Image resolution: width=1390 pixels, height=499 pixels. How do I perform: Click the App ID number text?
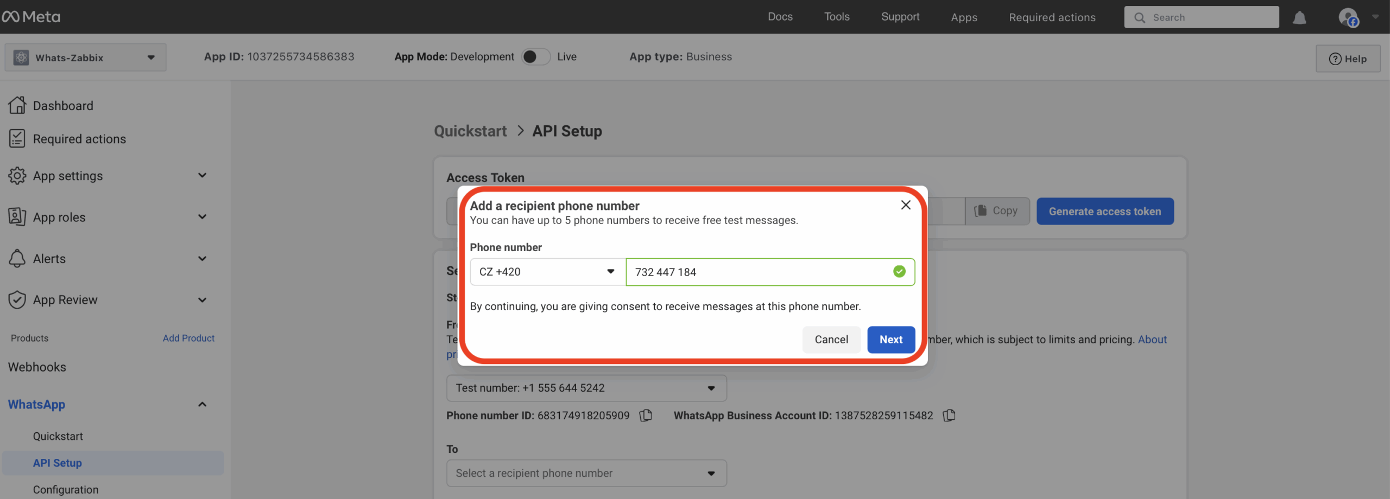coord(301,56)
